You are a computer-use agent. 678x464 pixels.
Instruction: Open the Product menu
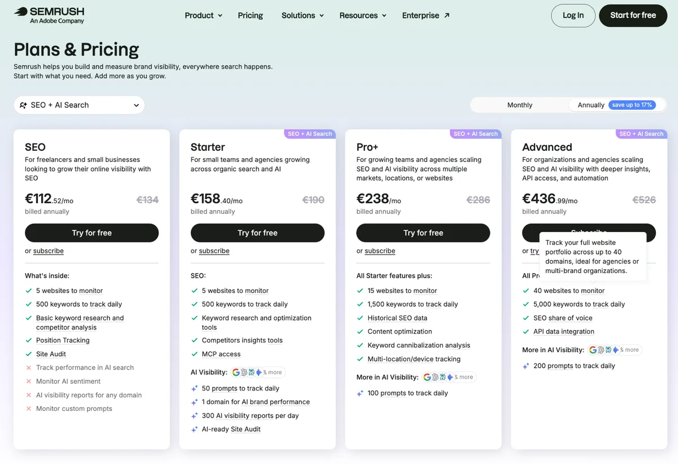click(x=203, y=15)
